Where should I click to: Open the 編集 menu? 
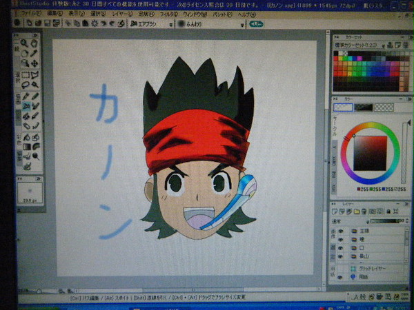coord(55,14)
